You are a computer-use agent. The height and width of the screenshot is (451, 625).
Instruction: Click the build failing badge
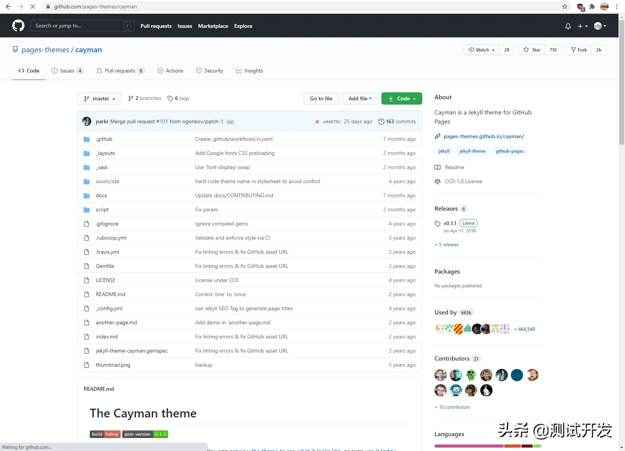click(105, 434)
